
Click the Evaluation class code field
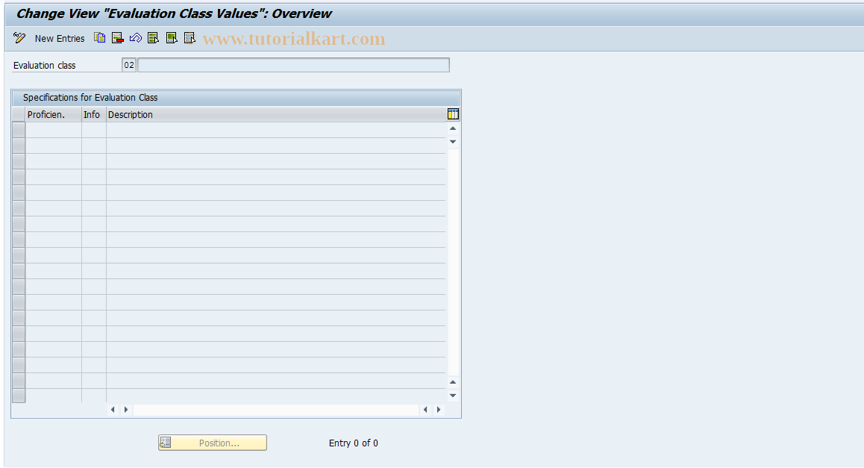tap(129, 65)
